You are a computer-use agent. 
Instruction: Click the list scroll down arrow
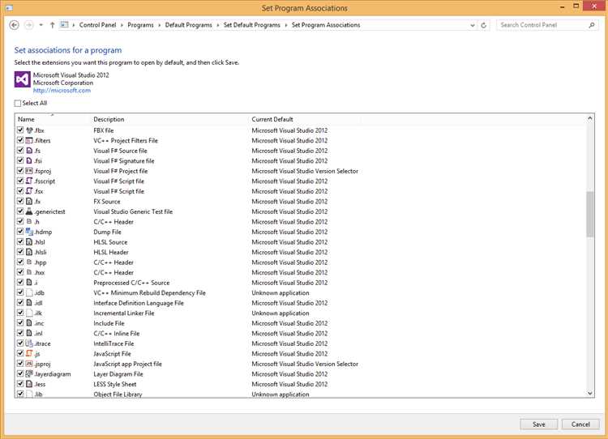pyautogui.click(x=590, y=394)
